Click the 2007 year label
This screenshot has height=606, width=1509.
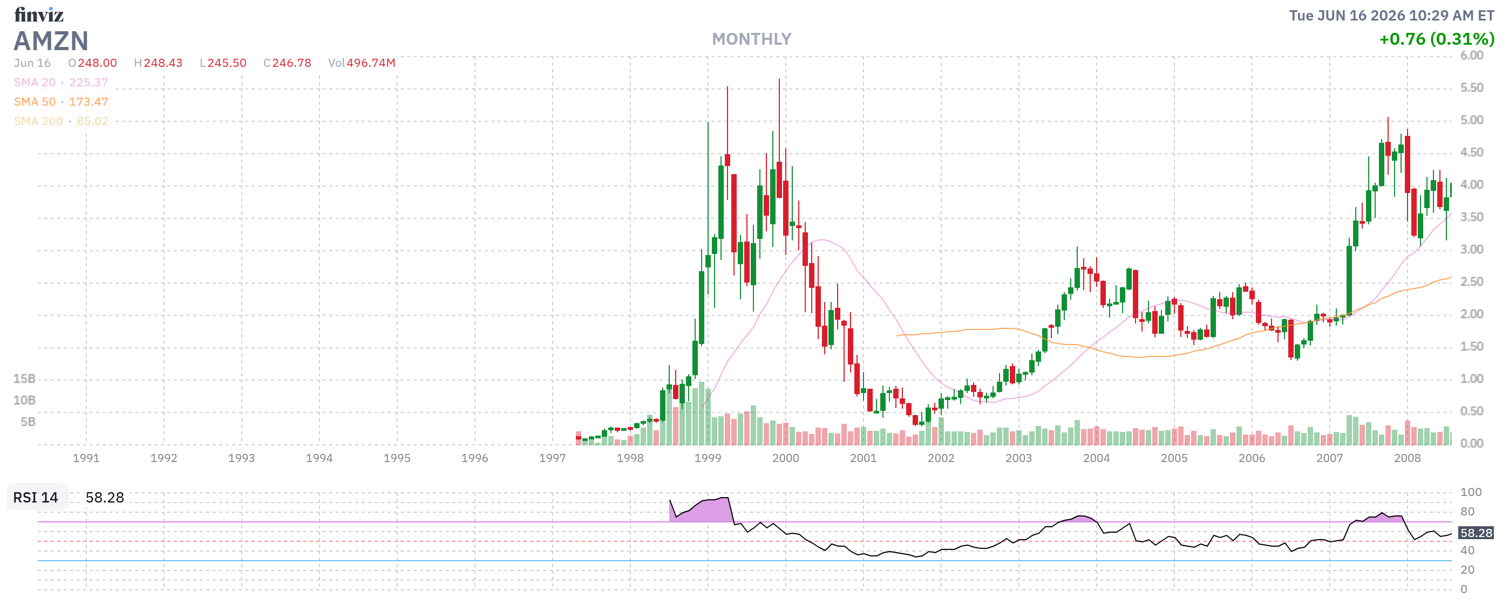1330,459
